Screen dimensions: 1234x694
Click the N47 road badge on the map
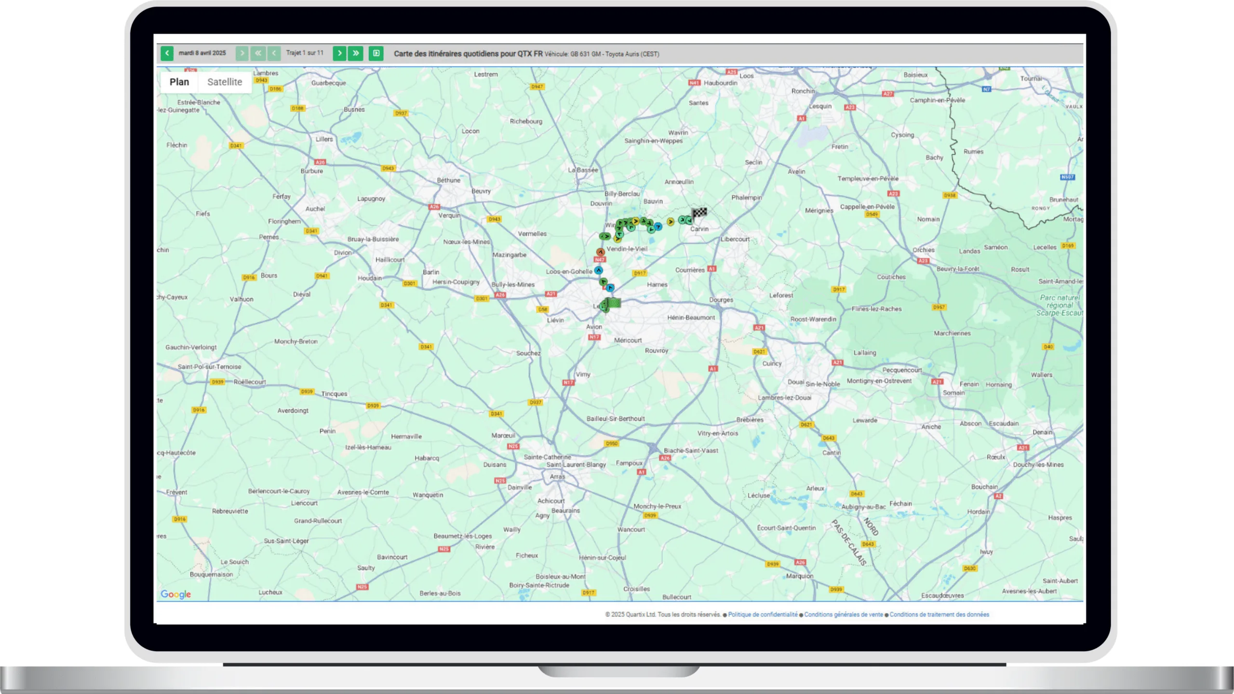[600, 260]
